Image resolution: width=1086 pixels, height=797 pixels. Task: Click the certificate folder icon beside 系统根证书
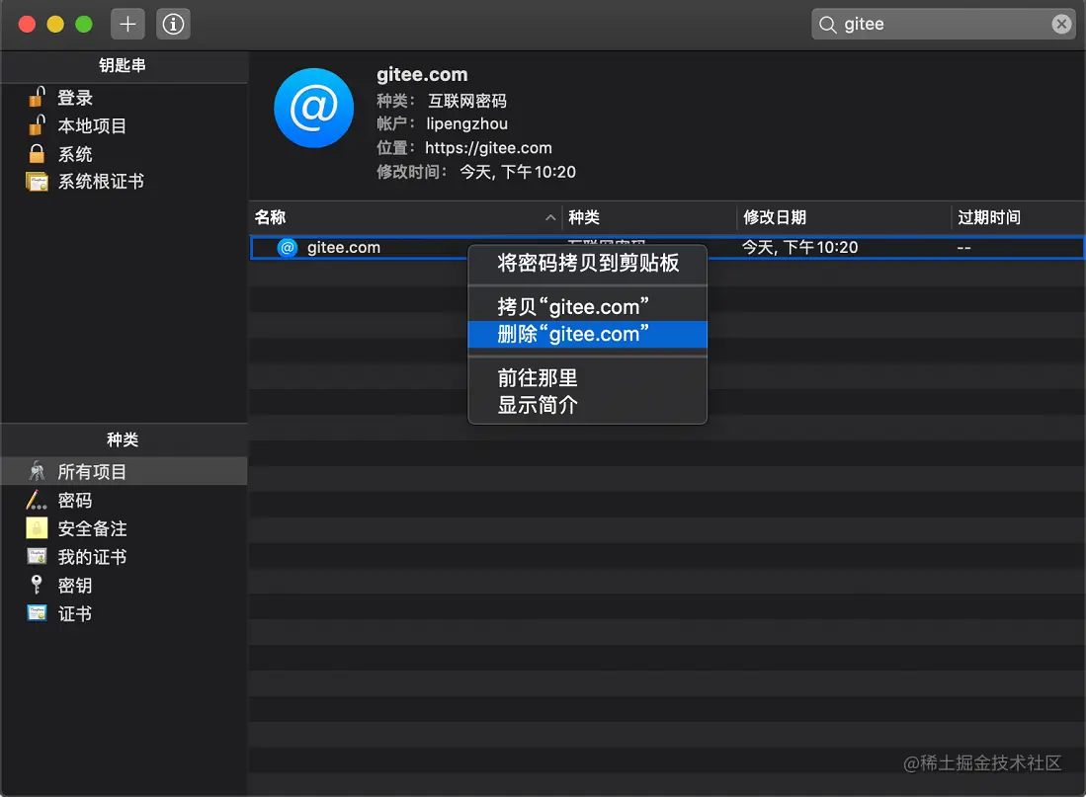37,182
